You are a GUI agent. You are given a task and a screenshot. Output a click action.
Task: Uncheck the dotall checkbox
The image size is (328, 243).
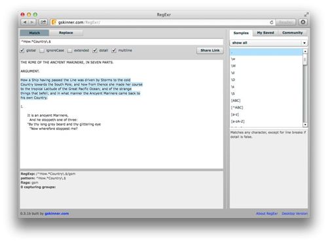click(95, 50)
